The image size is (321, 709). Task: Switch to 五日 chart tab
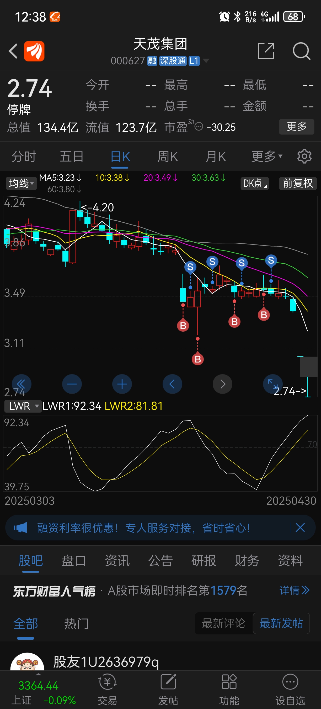[x=72, y=157]
